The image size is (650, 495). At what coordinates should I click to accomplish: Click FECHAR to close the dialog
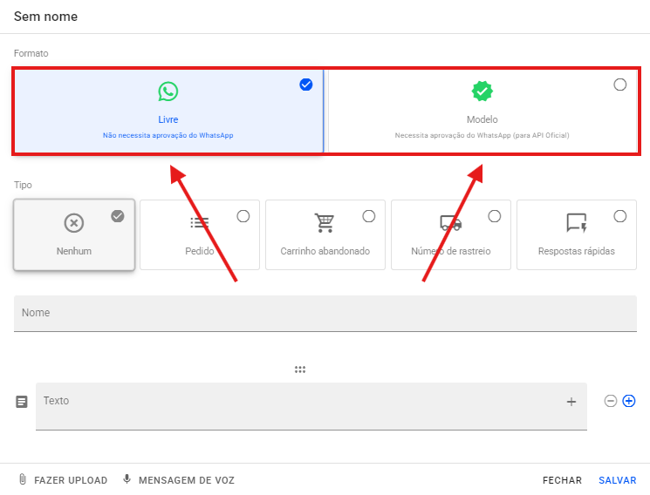point(562,480)
